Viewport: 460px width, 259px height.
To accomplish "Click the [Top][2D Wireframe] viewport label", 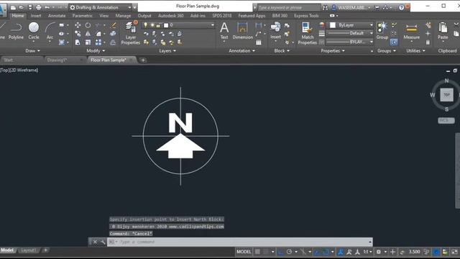I will pyautogui.click(x=19, y=70).
